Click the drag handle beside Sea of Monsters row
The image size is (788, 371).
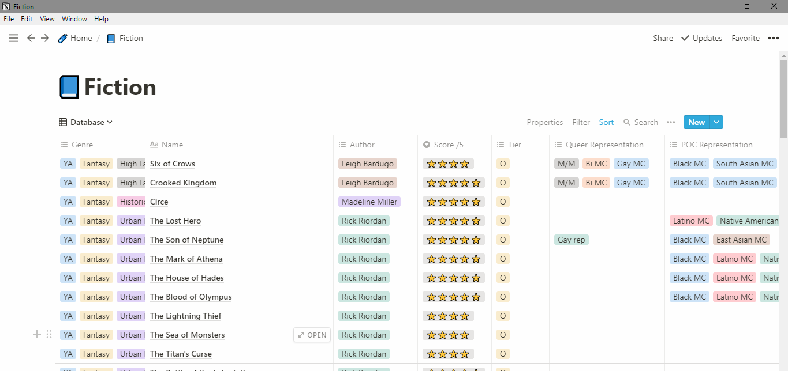coord(49,334)
